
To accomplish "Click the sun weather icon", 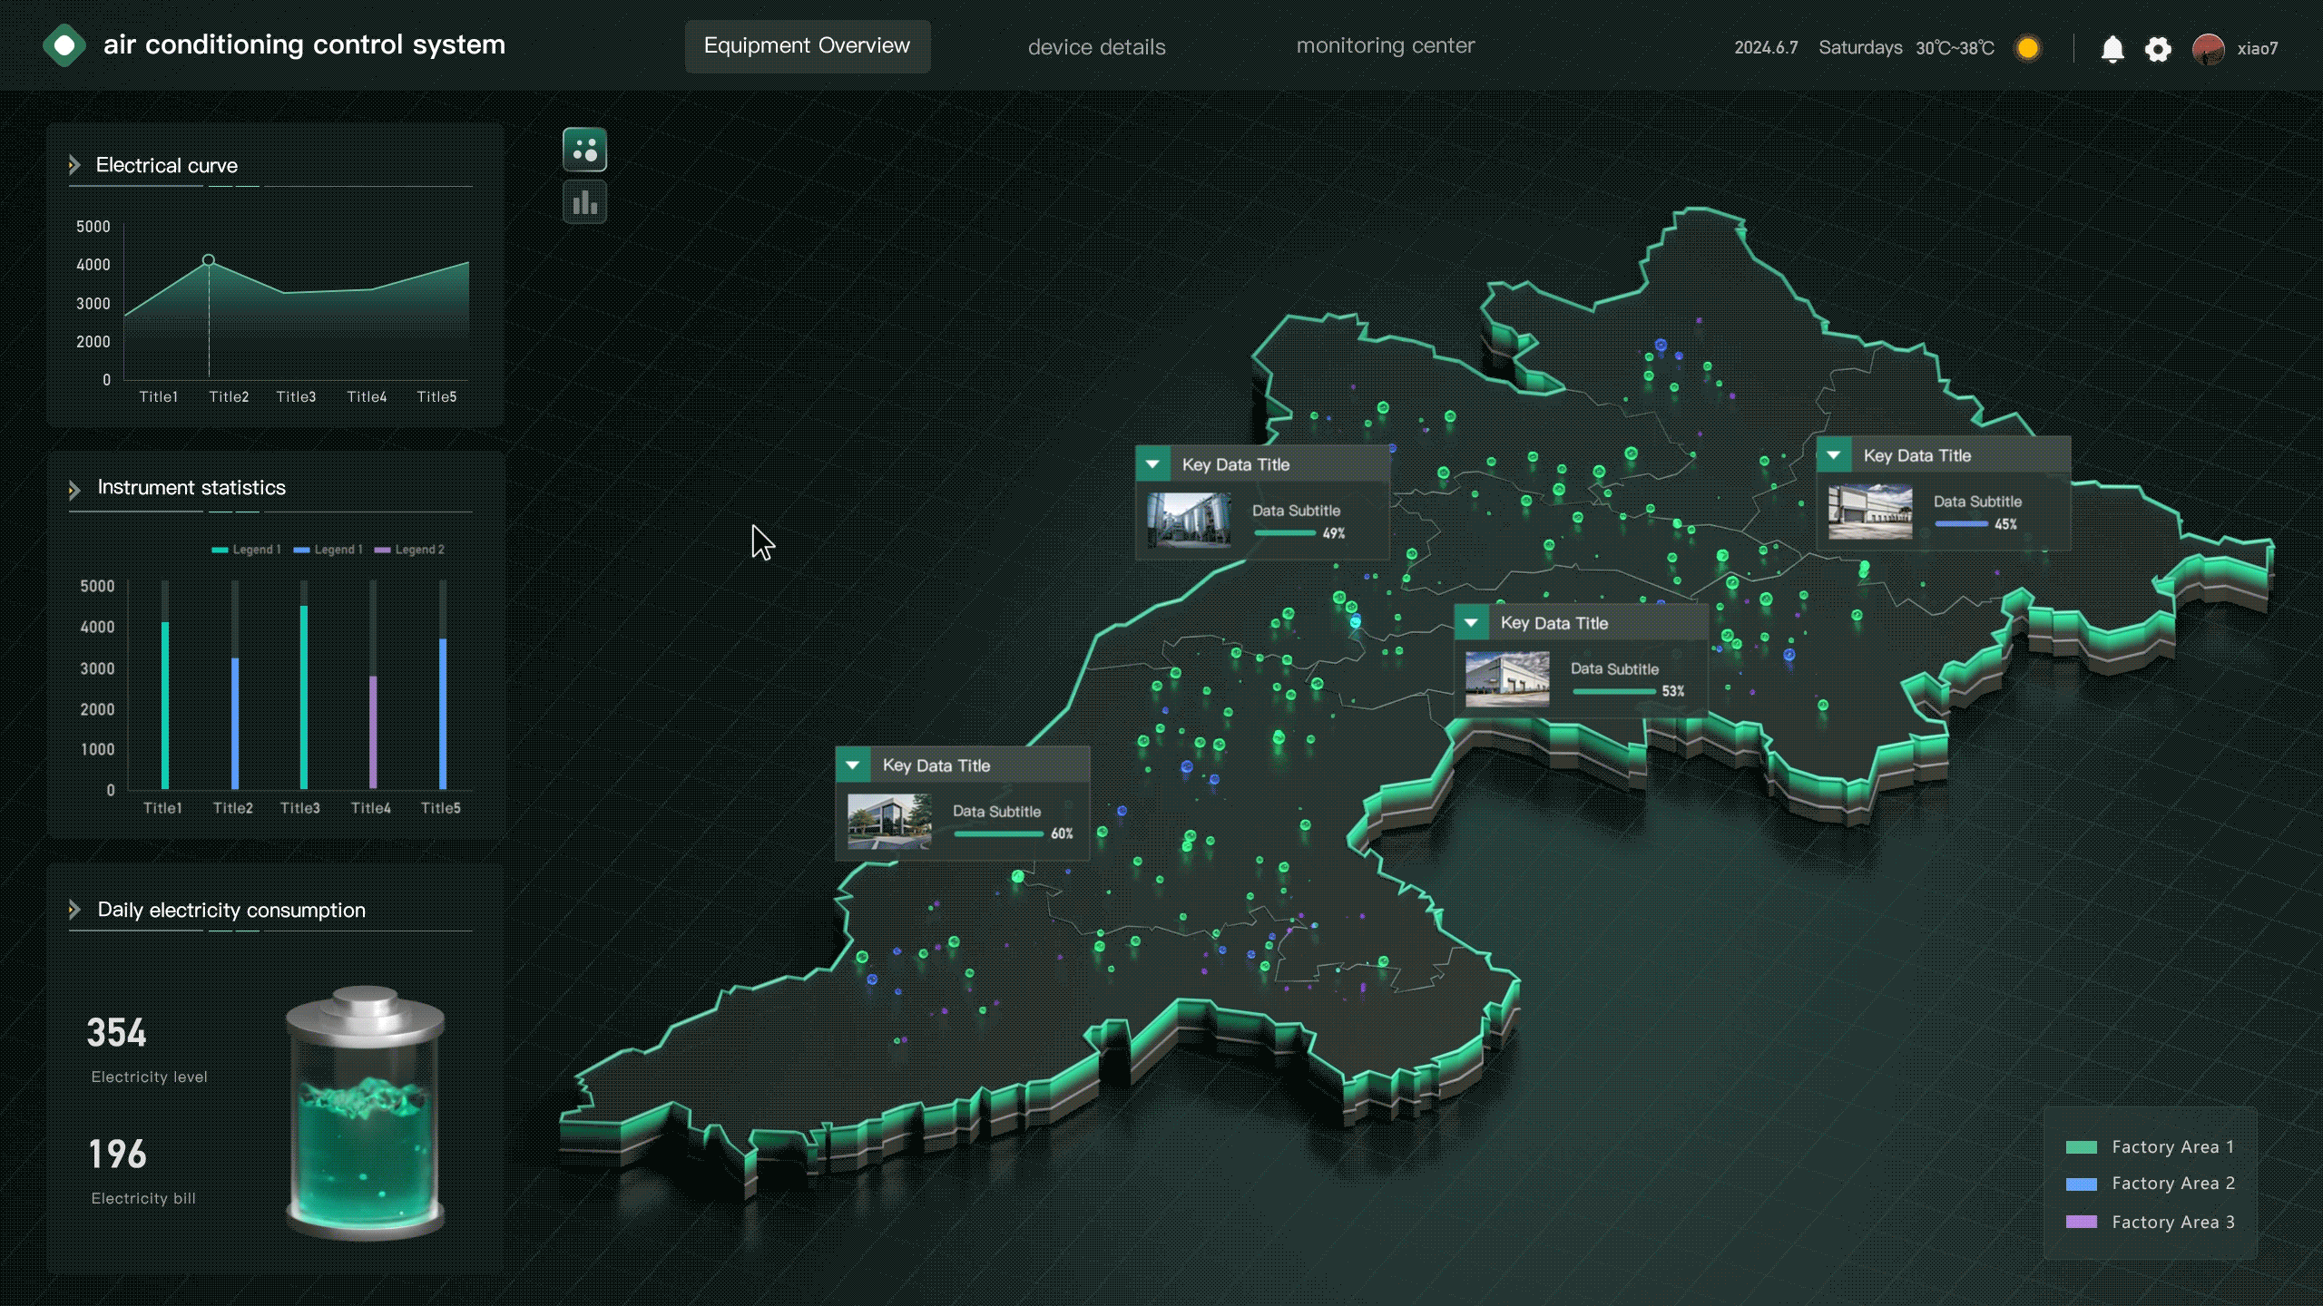I will (2028, 48).
